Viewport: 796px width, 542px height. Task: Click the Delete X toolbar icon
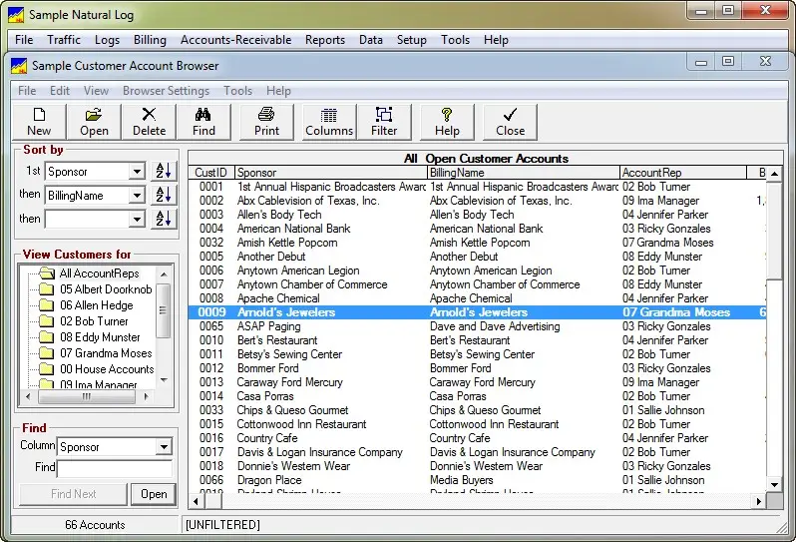[149, 115]
